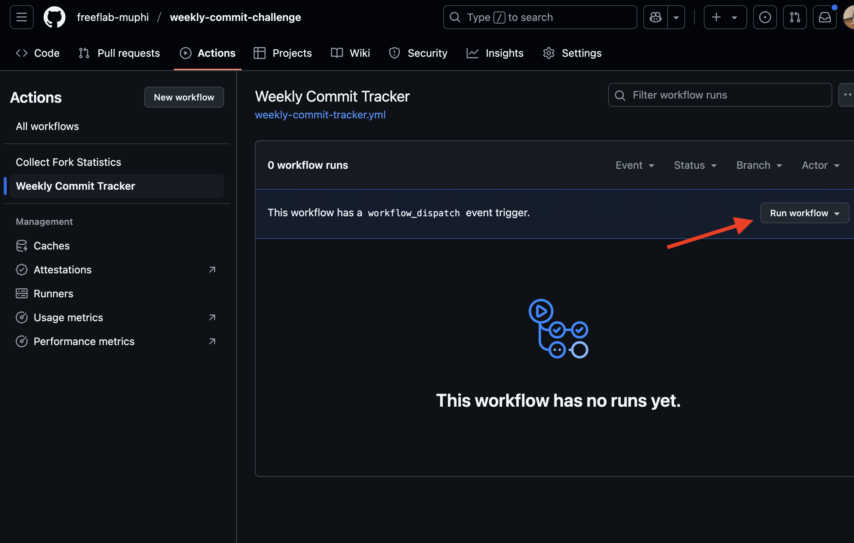854x543 pixels.
Task: Open the notifications inbox icon
Action: 824,17
